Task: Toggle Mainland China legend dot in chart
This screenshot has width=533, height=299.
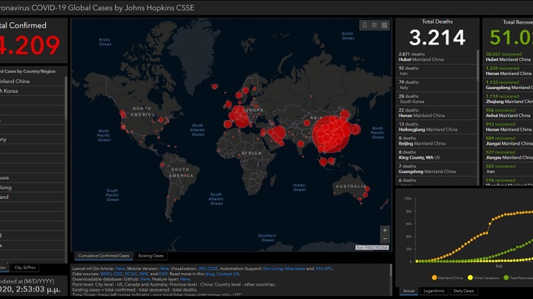Action: (434, 278)
